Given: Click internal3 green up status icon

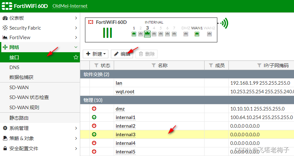Looking at the screenshot, I should [x=94, y=134].
